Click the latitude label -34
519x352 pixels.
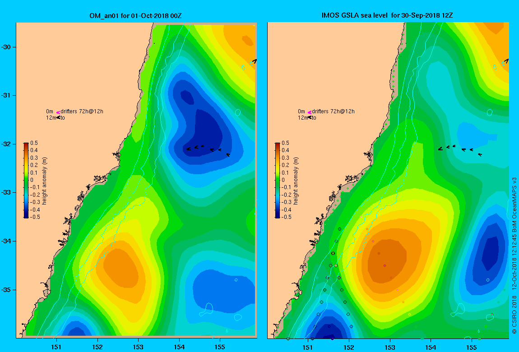[6, 241]
